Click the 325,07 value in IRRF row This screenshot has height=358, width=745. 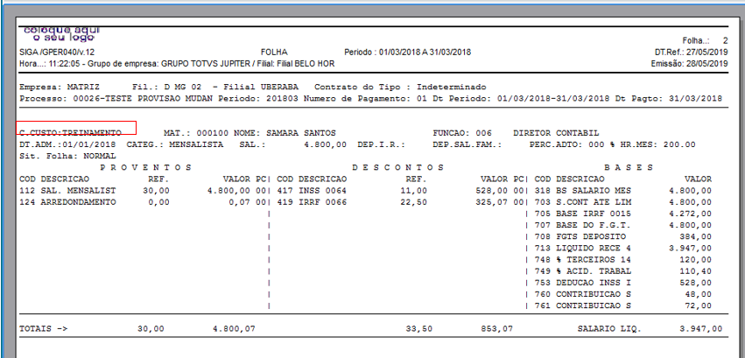pyautogui.click(x=493, y=202)
